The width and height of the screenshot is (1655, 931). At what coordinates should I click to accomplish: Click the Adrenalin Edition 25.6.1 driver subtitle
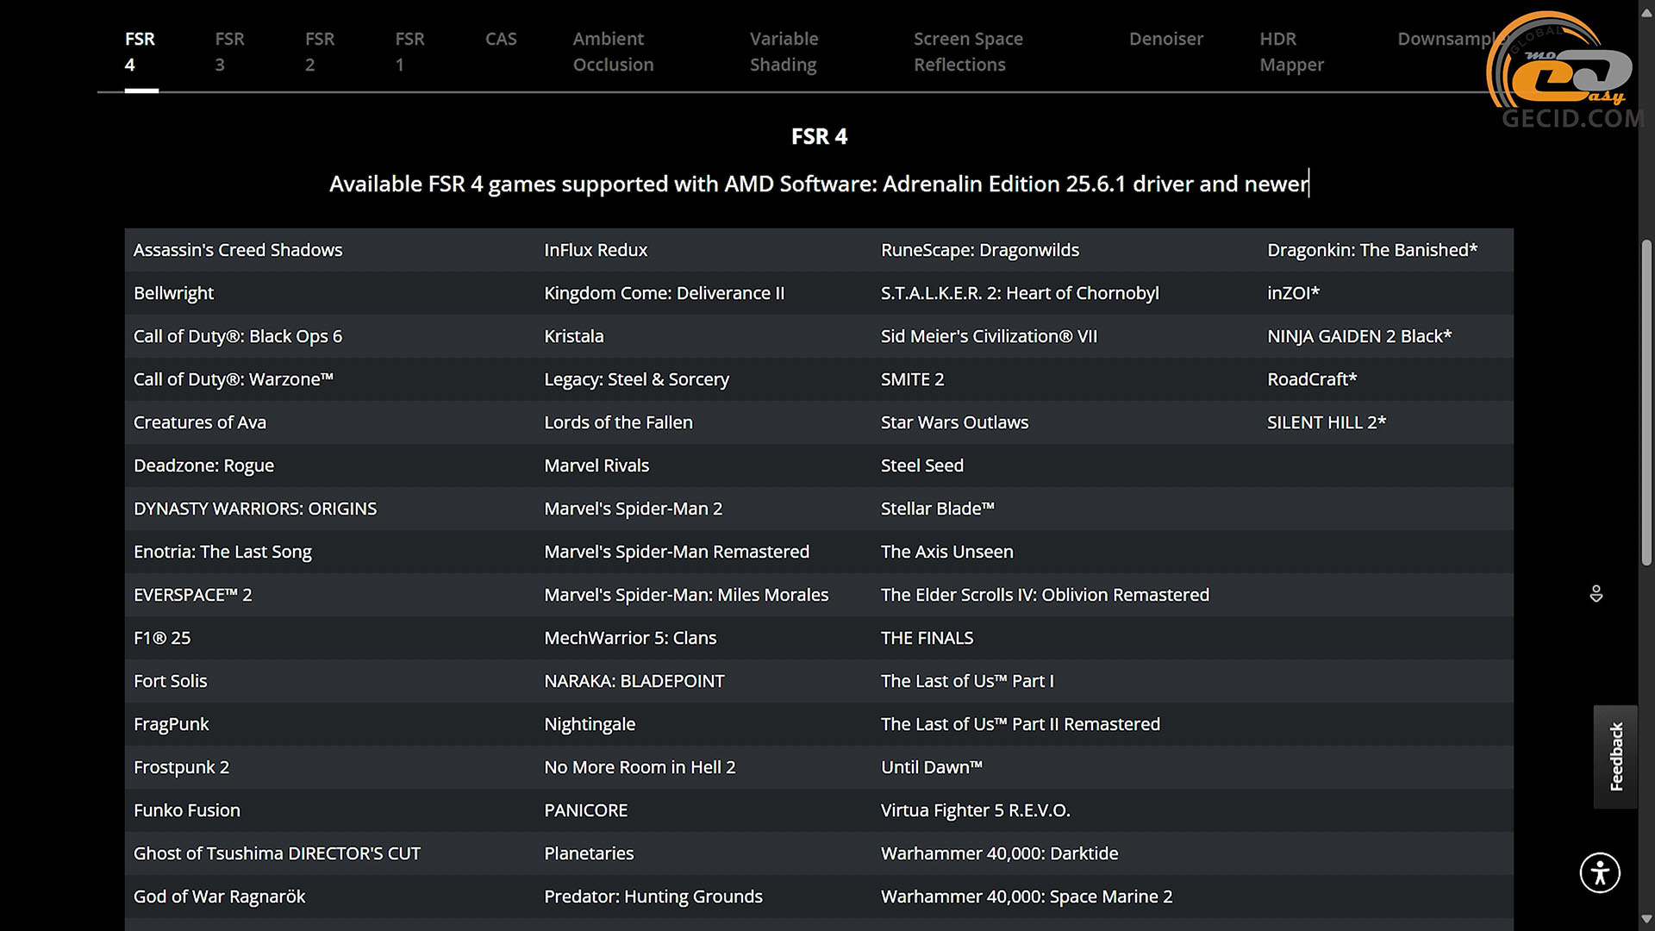coord(819,184)
